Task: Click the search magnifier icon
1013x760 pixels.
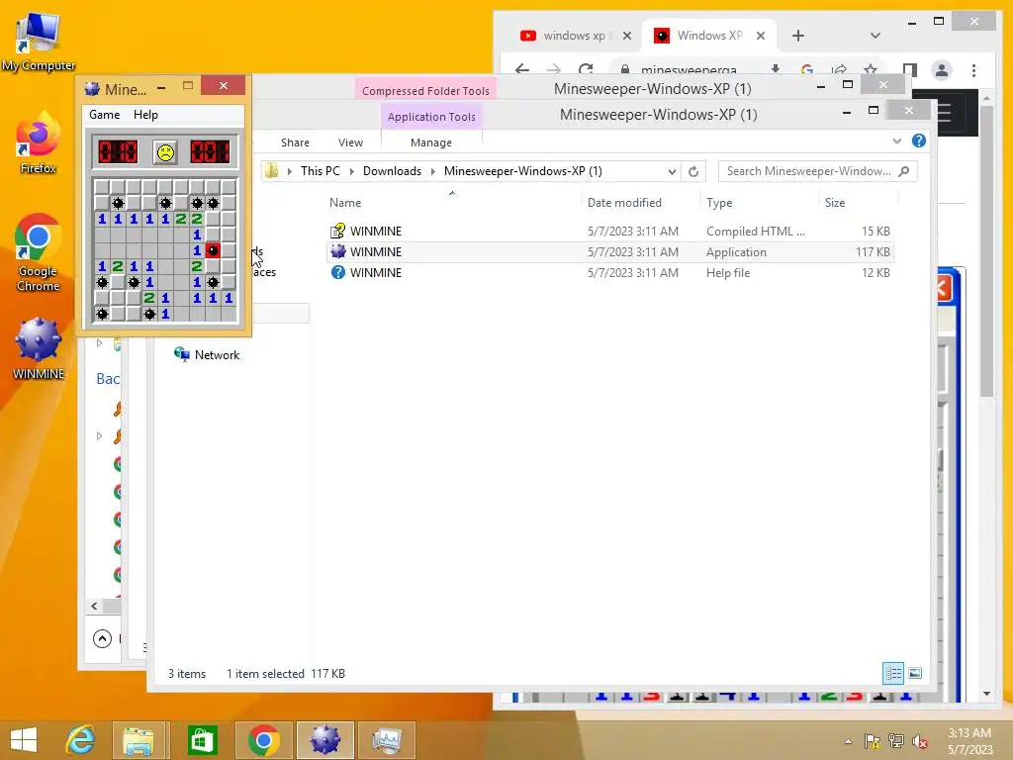Action: (904, 171)
